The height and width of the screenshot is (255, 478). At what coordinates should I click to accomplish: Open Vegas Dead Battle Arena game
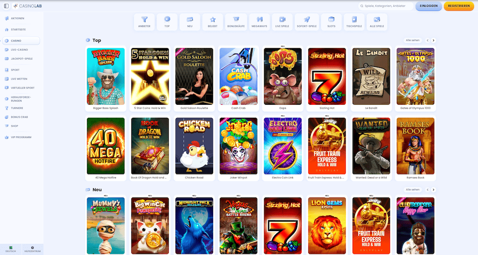click(x=239, y=226)
